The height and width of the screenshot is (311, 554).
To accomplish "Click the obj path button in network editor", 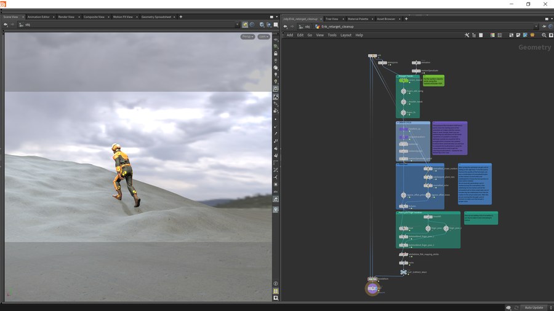I will pos(305,27).
